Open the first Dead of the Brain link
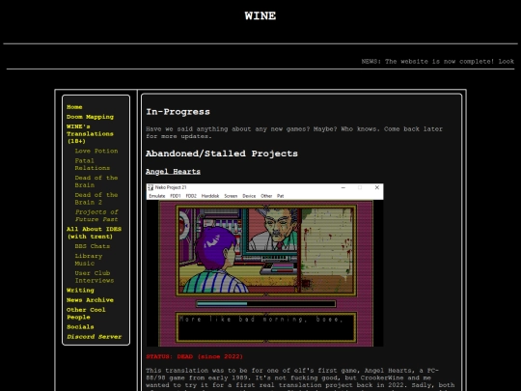Image resolution: width=521 pixels, height=391 pixels. click(96, 182)
